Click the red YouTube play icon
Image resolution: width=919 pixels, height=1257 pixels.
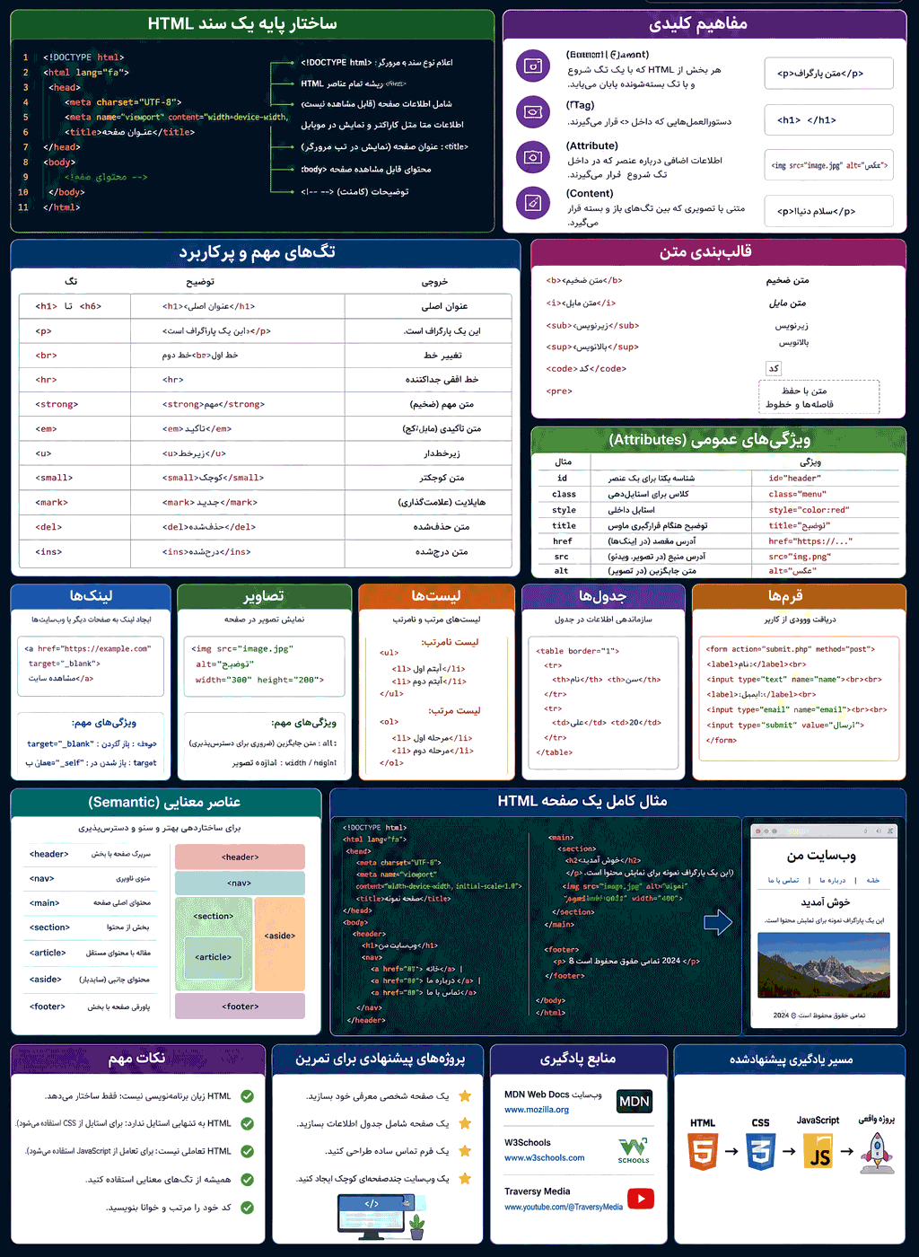(x=641, y=1199)
